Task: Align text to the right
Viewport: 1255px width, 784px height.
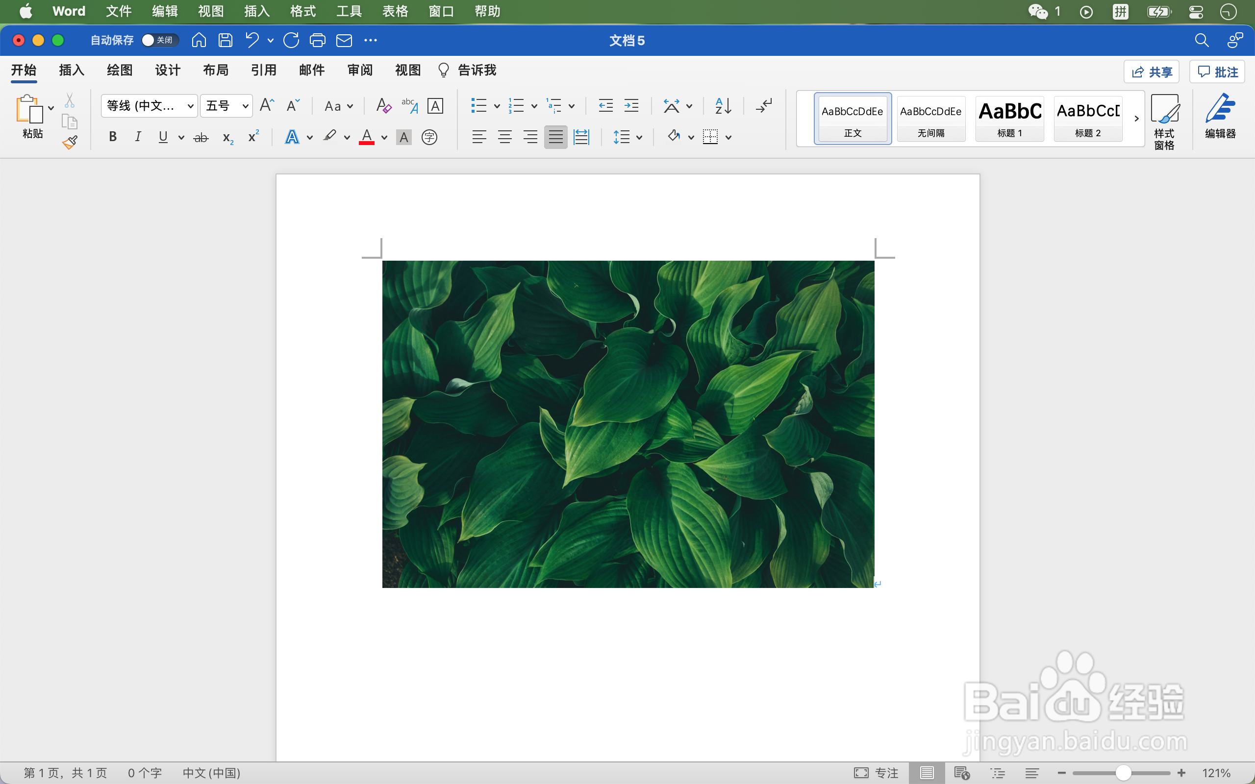Action: coord(530,137)
